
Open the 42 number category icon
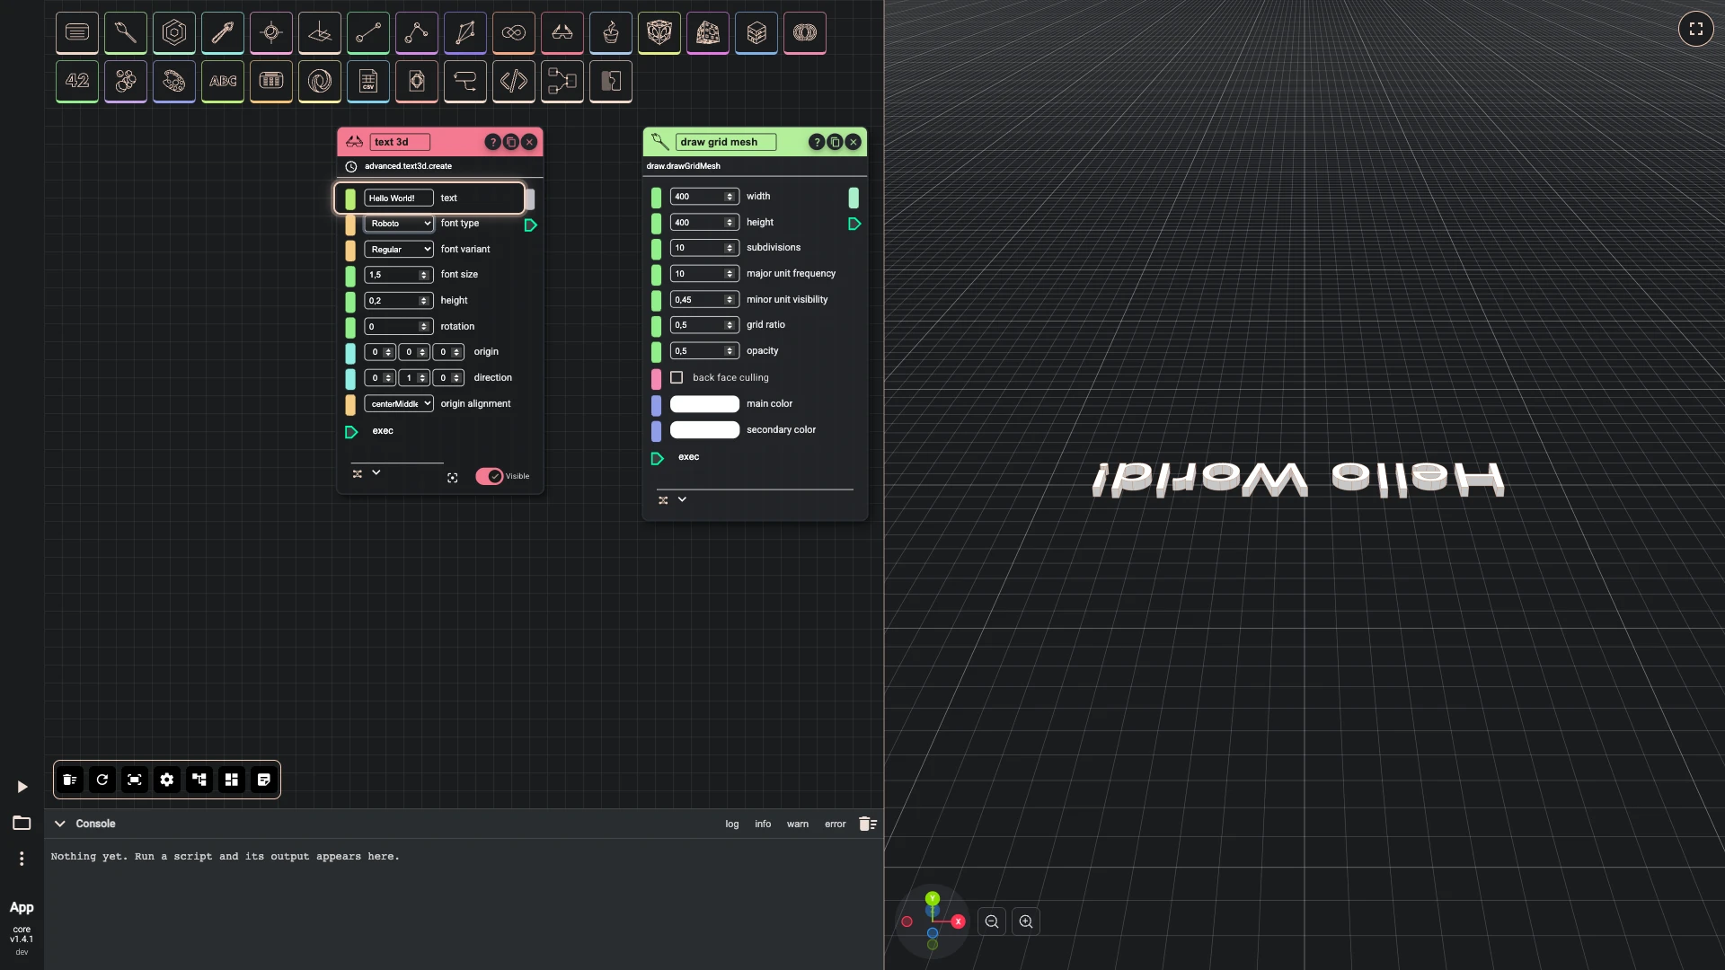[x=77, y=82]
